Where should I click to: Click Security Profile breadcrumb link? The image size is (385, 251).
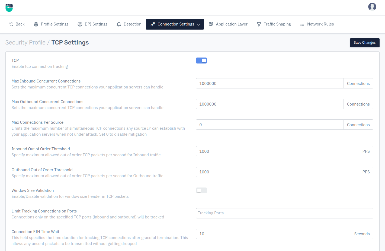(x=25, y=43)
